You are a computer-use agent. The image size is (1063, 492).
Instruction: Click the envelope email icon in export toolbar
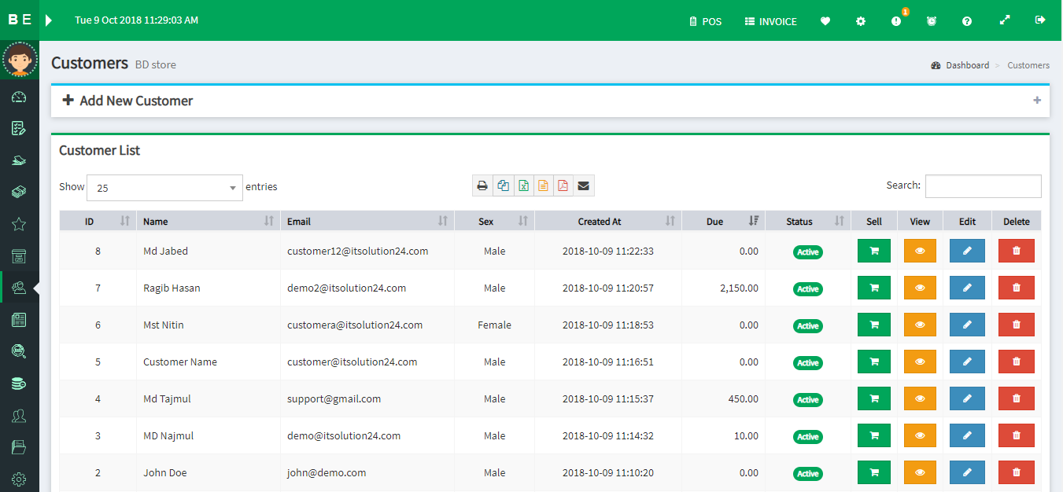click(x=583, y=186)
